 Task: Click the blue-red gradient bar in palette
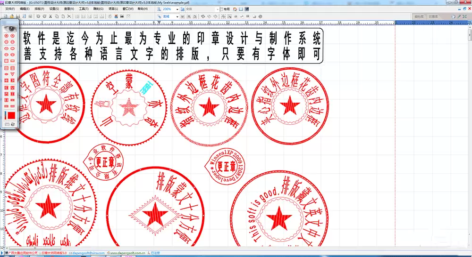point(5,115)
